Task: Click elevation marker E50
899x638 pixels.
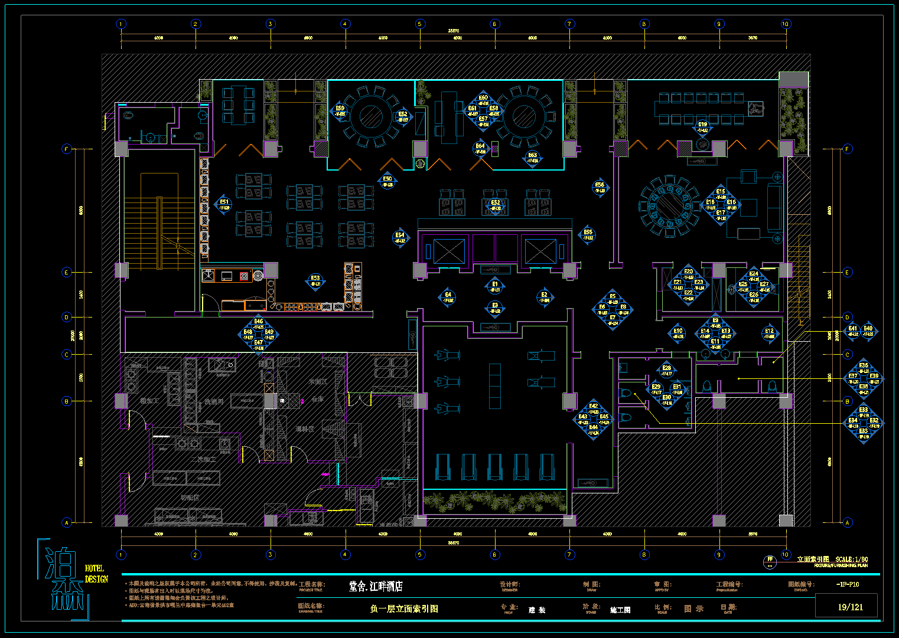Action: pos(387,182)
